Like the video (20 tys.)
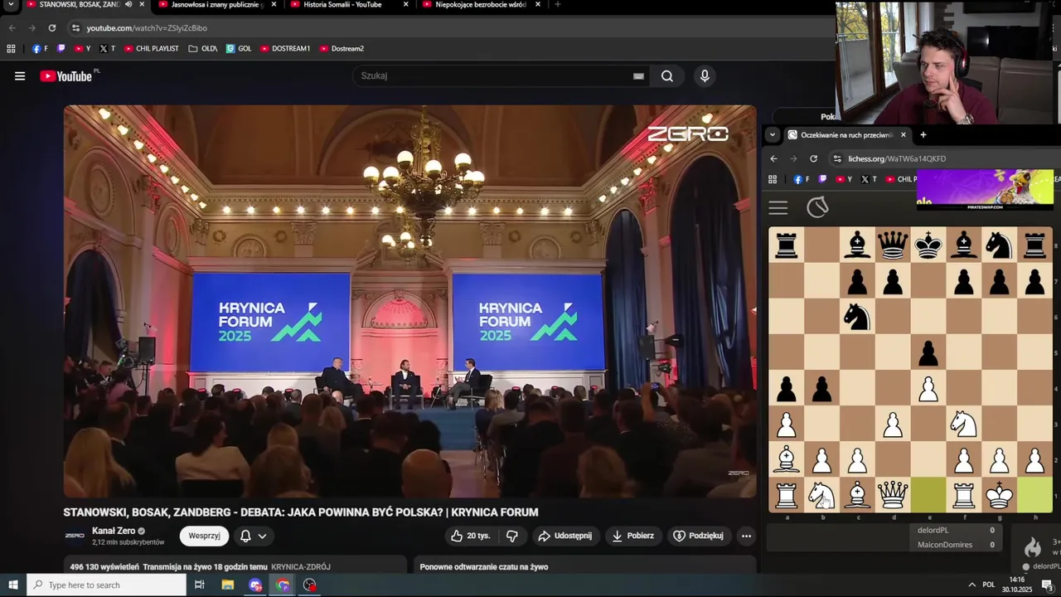 tap(471, 536)
